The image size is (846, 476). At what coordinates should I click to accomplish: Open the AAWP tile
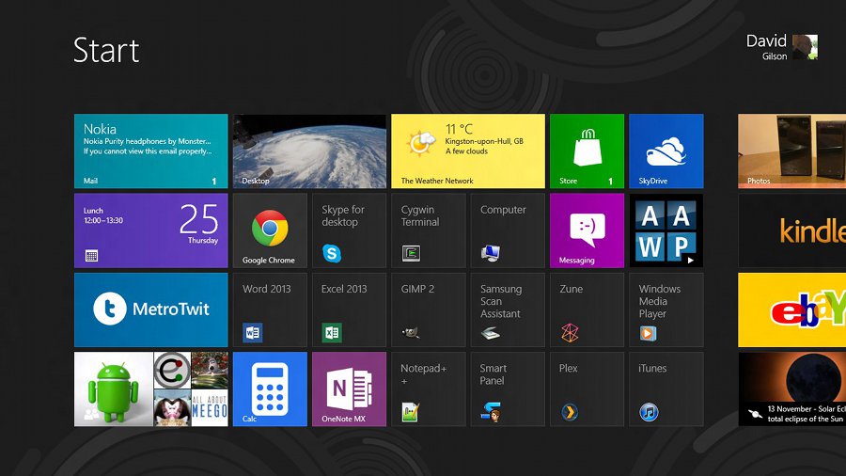666,230
